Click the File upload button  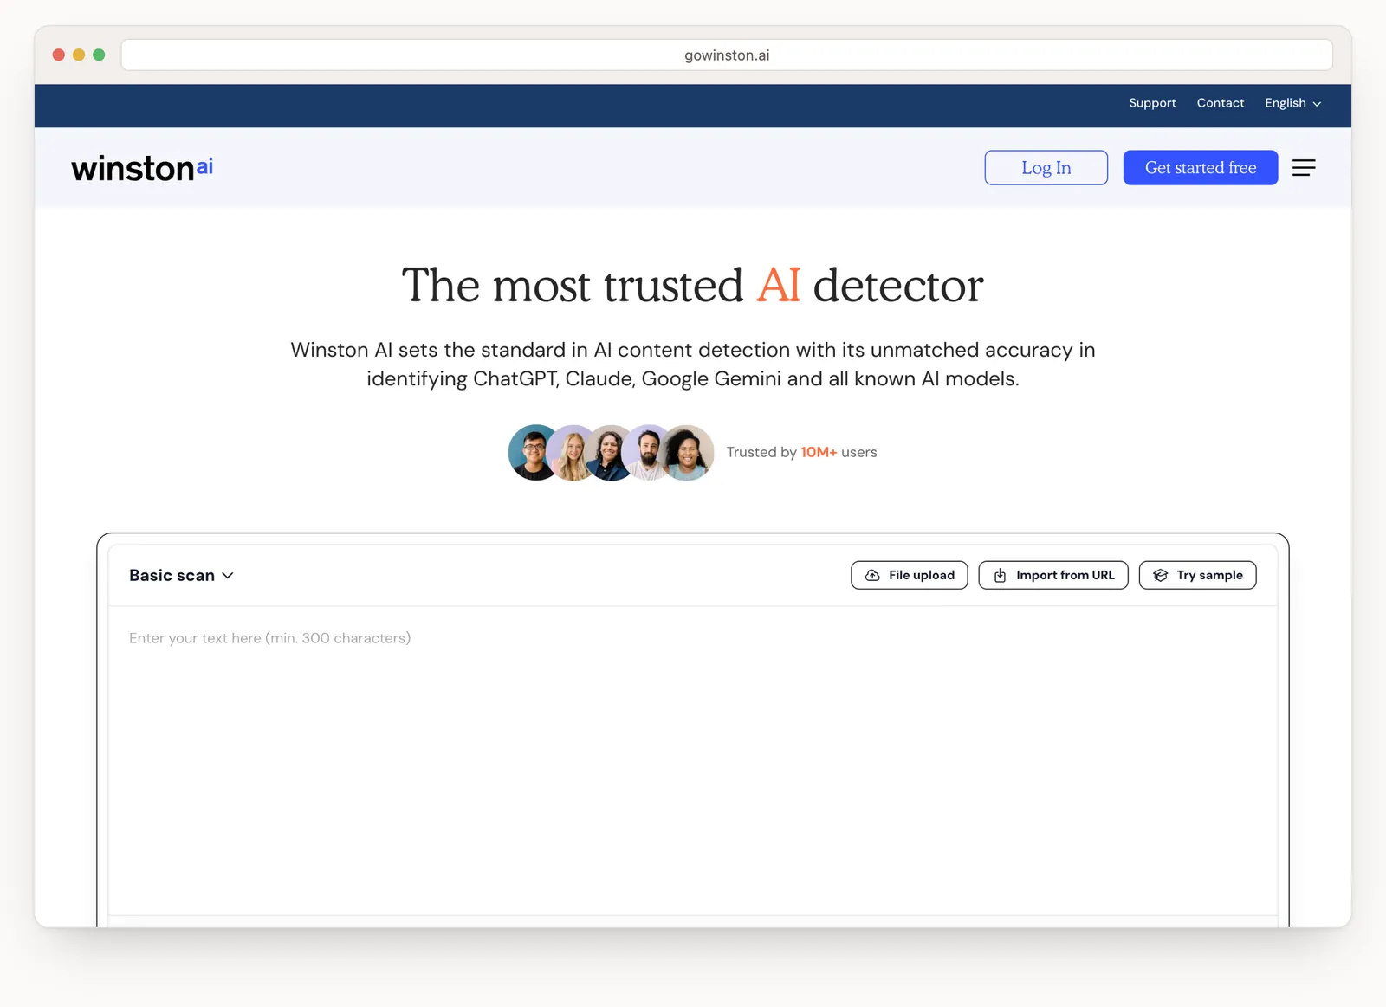910,575
